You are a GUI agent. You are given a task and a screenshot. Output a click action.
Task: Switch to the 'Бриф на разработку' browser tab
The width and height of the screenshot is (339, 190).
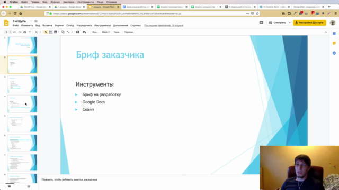pos(138,7)
